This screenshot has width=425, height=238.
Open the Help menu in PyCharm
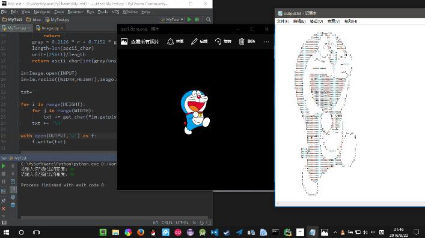coord(145,12)
